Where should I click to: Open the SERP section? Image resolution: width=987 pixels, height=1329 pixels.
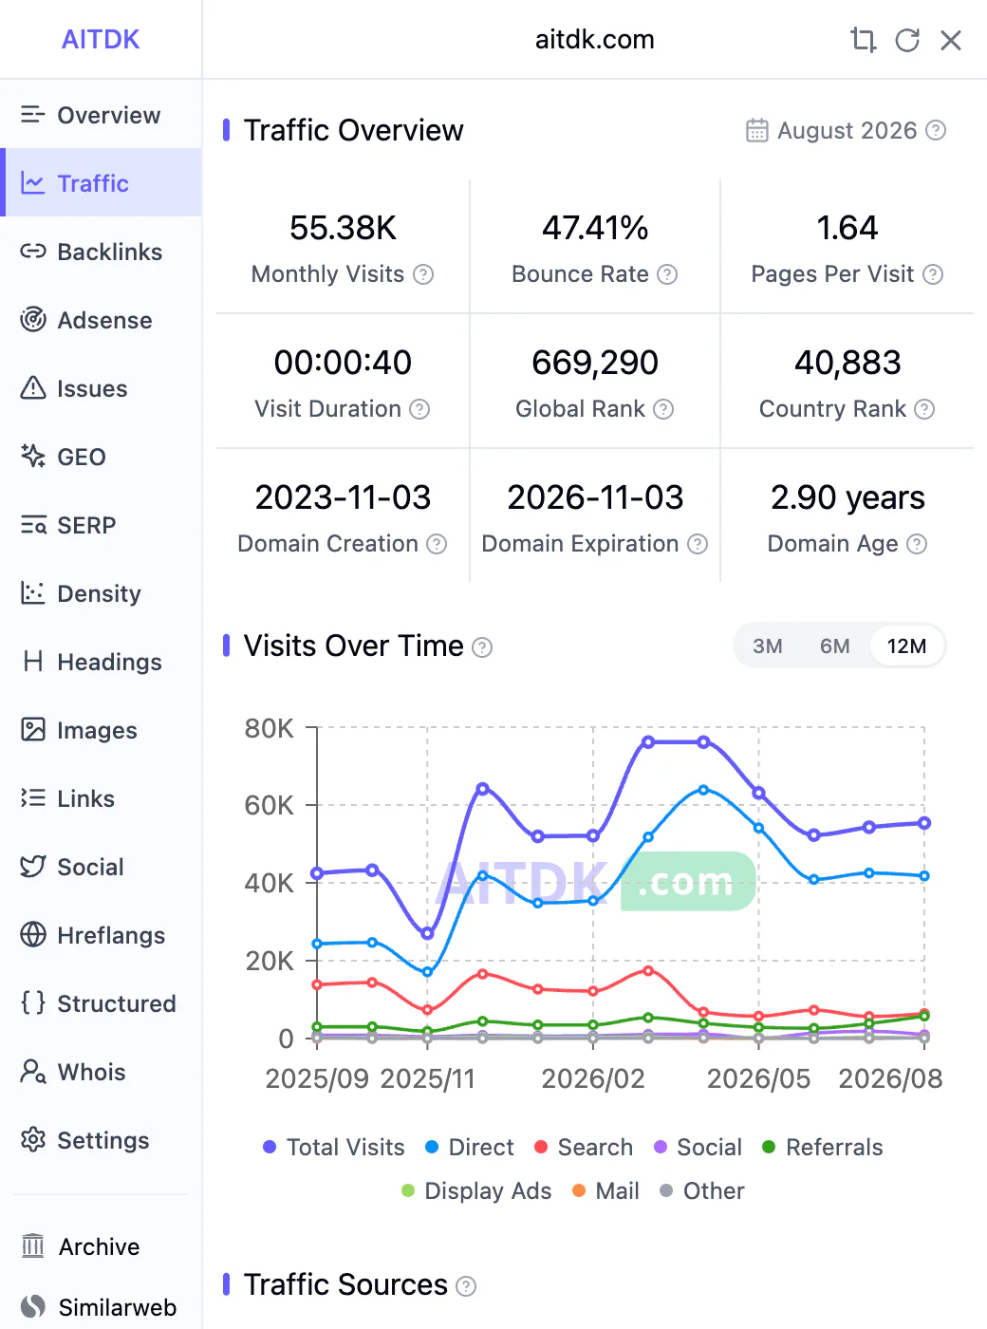click(x=101, y=525)
